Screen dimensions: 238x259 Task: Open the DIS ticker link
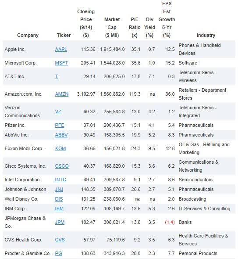point(59,199)
